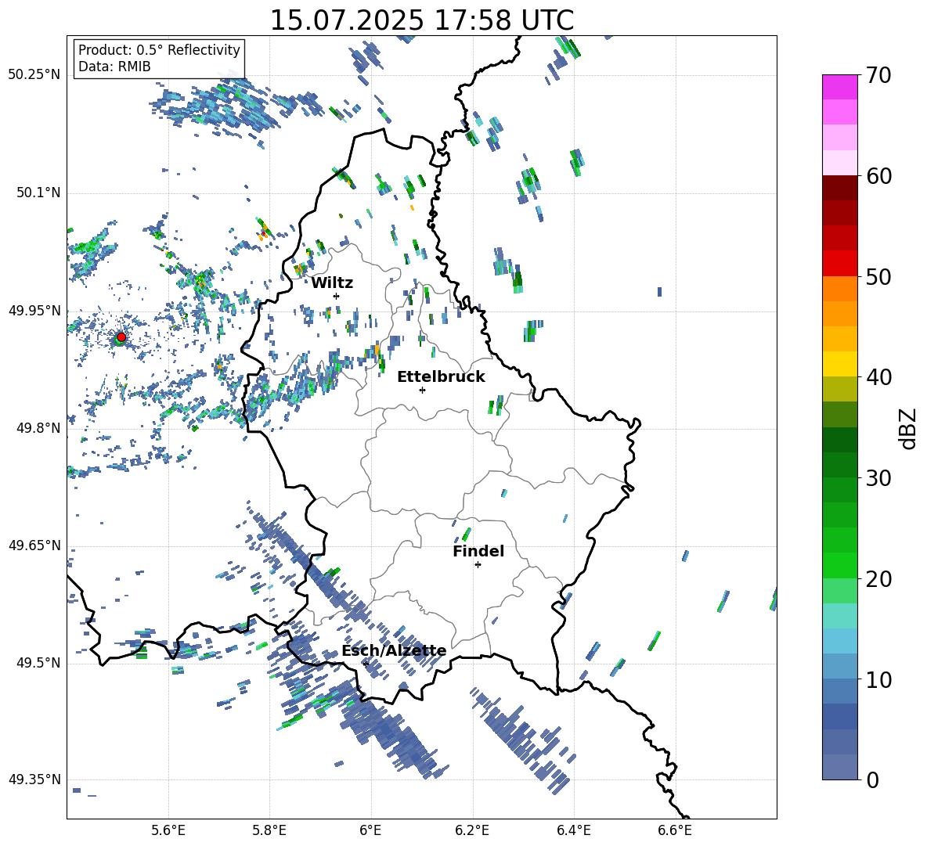Screen dimensions: 927x846
Task: Click the 49.65°N latitude label
Action: click(x=34, y=545)
